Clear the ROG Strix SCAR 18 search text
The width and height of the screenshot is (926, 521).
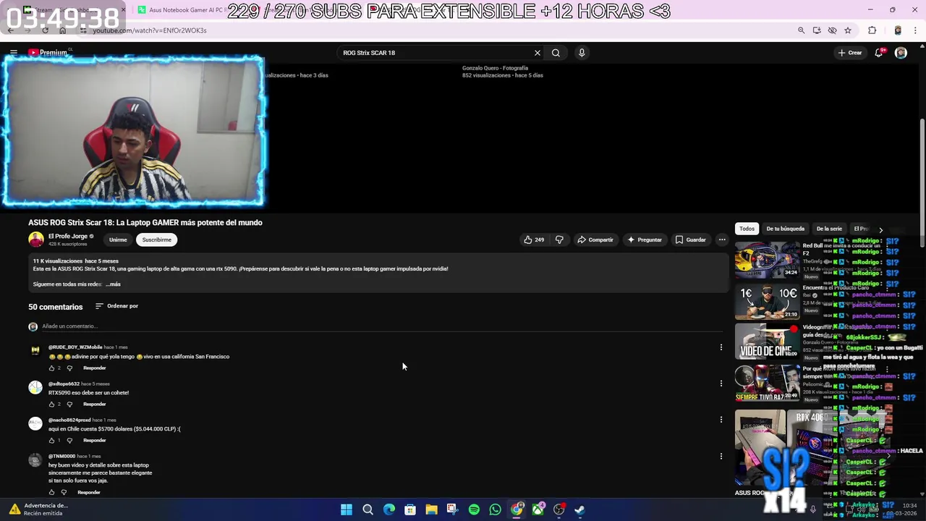coord(537,53)
